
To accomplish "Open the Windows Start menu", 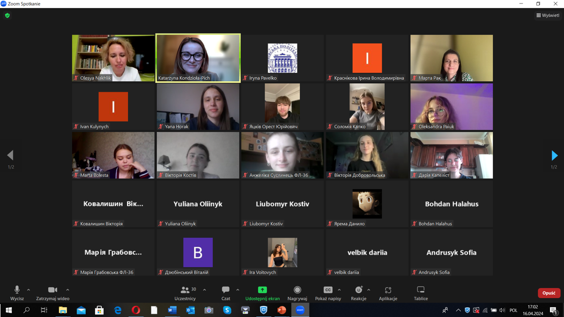I will point(8,310).
